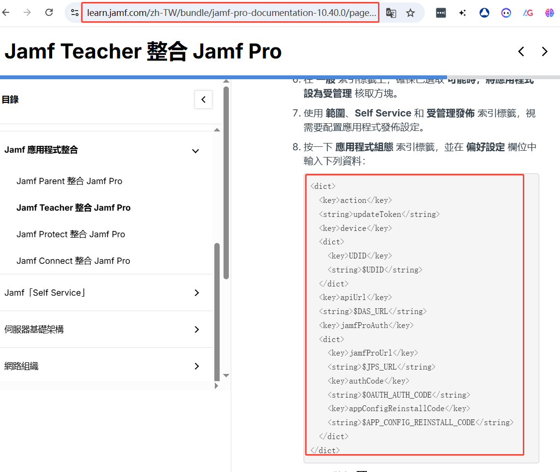Open the pink brain extension icon
This screenshot has width=560, height=472.
click(x=549, y=13)
